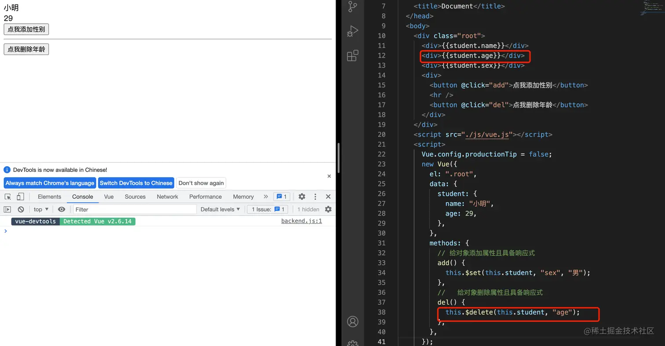The width and height of the screenshot is (665, 346).
Task: Click the Detected Vue v2.6.14 message
Action: coord(98,221)
